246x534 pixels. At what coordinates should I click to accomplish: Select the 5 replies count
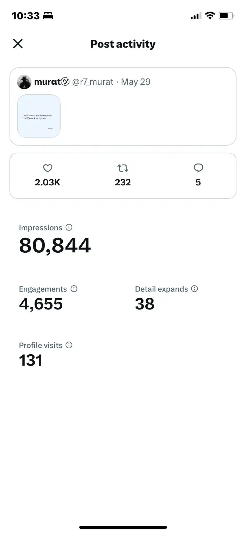(x=198, y=182)
